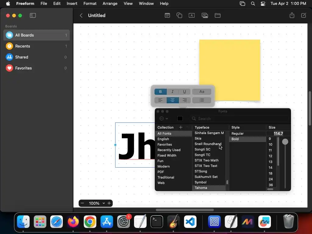This screenshot has width=312, height=234.
Task: Toggle Italic in text format popup
Action: click(x=172, y=91)
